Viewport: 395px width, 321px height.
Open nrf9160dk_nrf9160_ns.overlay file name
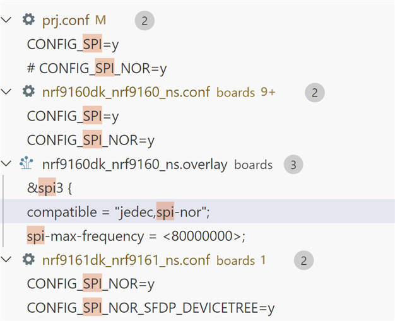click(135, 165)
